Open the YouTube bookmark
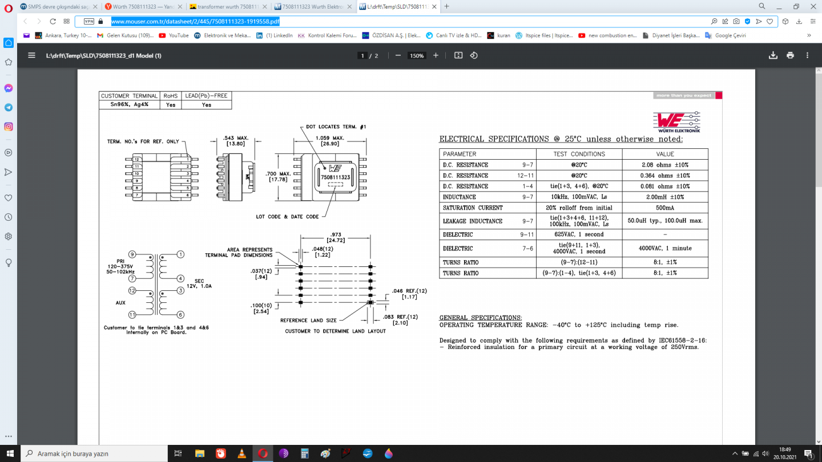 174,35
